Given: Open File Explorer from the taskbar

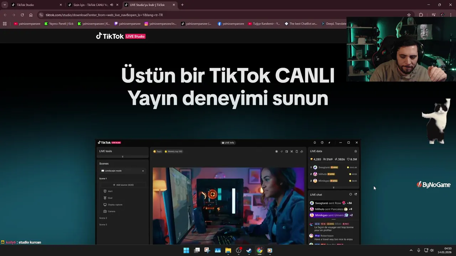Looking at the screenshot, I should pyautogui.click(x=228, y=250).
